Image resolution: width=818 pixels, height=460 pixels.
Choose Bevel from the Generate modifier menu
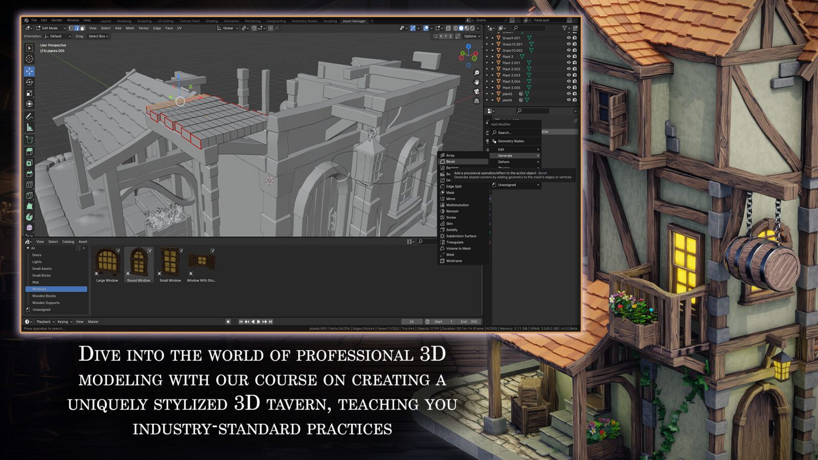click(450, 161)
